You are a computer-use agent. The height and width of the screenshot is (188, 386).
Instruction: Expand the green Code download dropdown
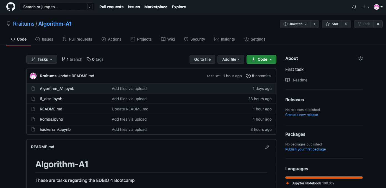coord(261,59)
